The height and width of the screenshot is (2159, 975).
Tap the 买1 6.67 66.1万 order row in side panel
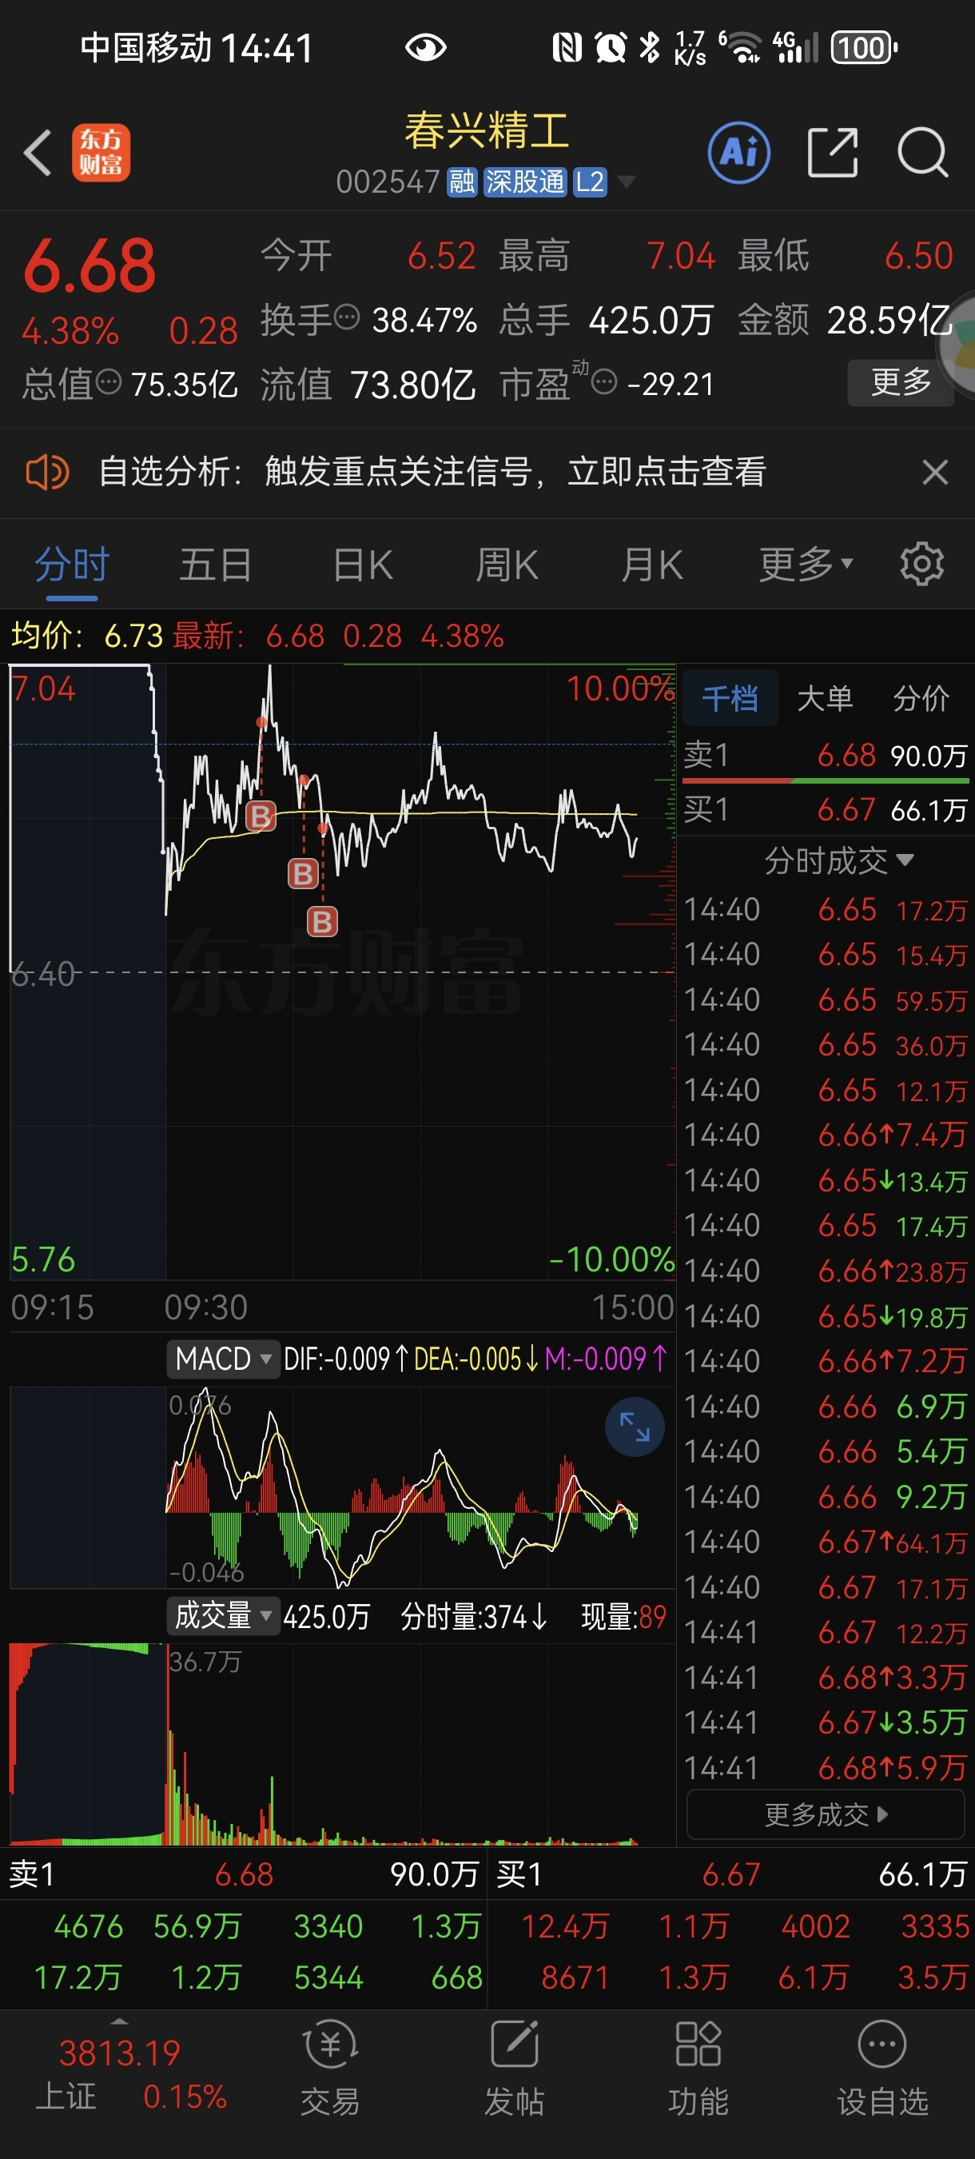click(x=825, y=809)
